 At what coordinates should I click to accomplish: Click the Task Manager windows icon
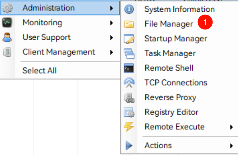129,53
